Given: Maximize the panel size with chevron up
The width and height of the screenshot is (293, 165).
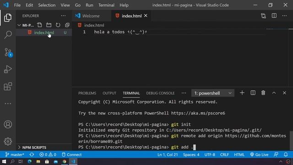Looking at the screenshot, I should coord(274,93).
